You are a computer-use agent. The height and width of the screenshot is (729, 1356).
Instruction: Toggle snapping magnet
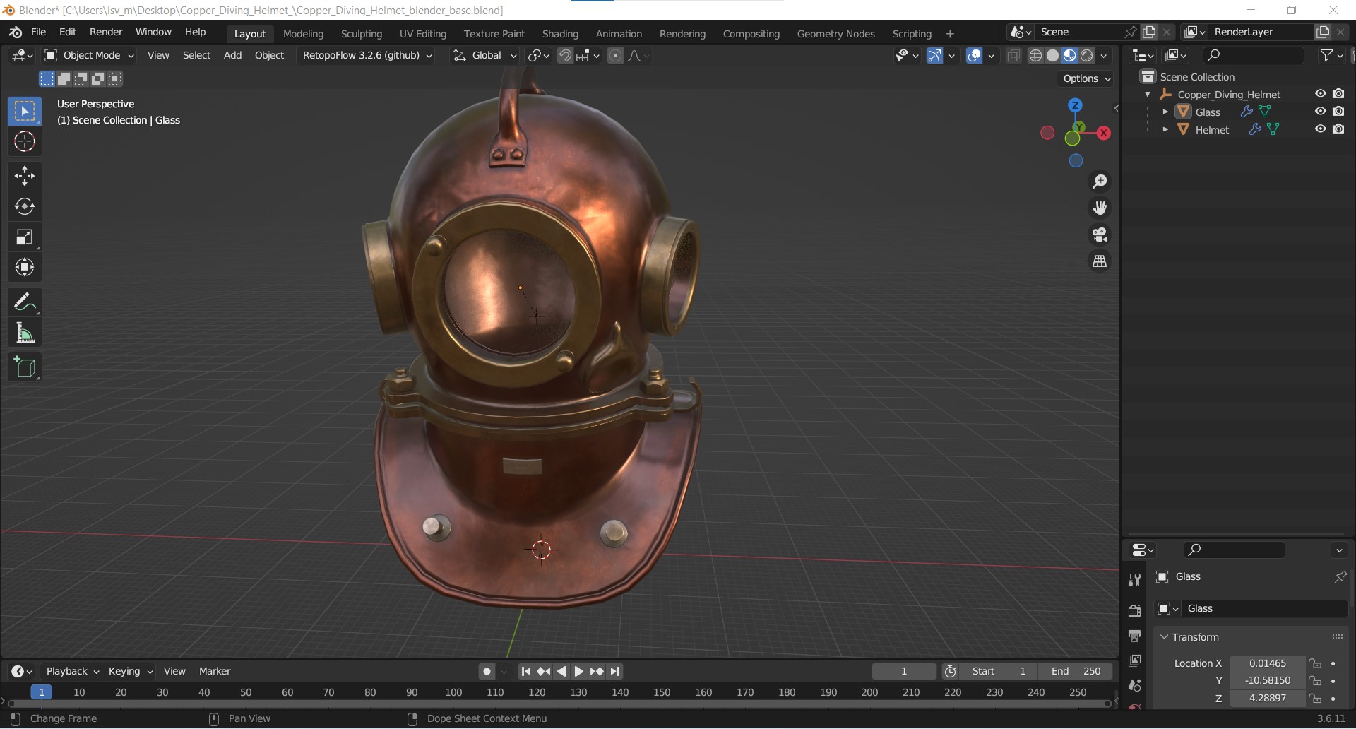click(x=565, y=56)
